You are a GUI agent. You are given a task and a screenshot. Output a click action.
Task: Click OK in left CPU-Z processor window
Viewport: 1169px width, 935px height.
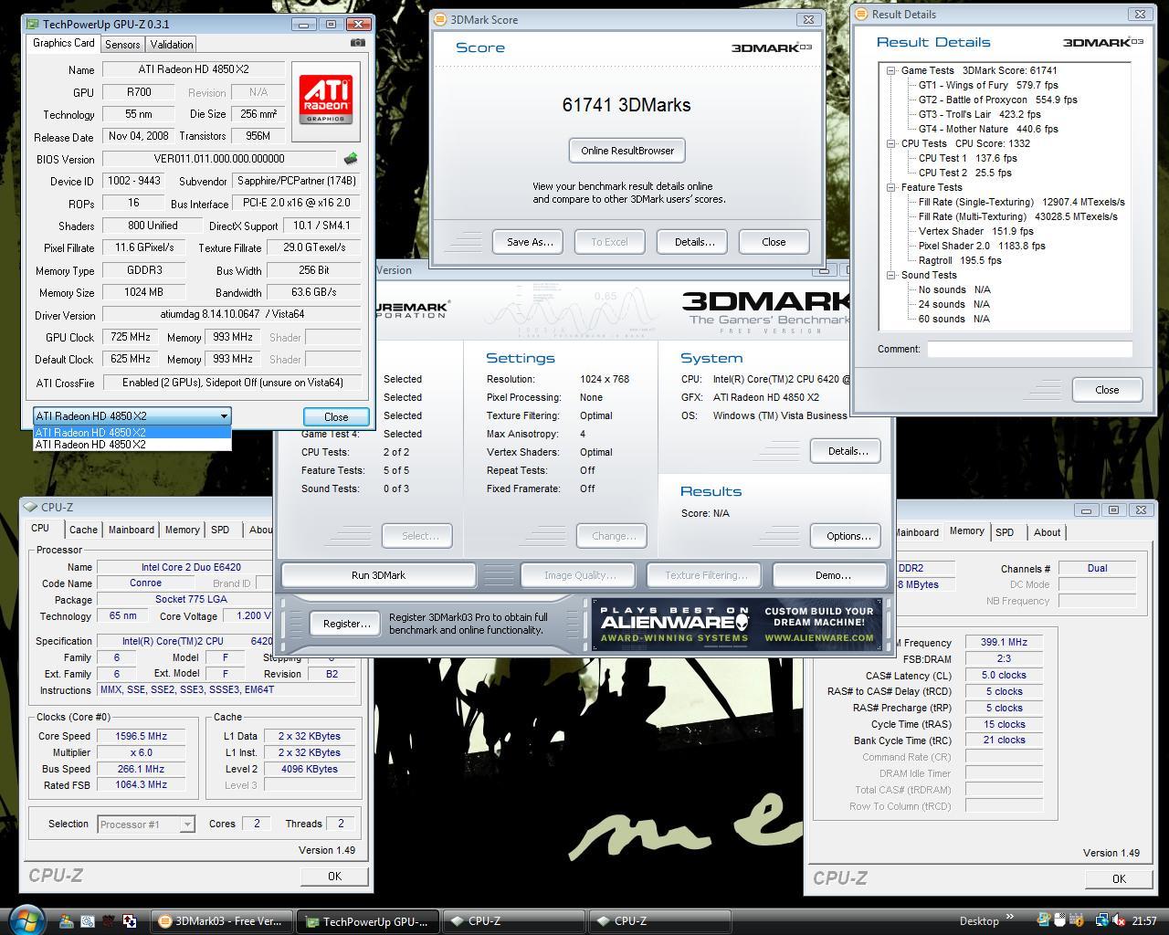tap(334, 877)
